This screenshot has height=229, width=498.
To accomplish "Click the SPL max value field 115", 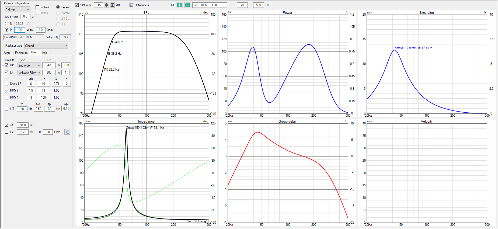I will click(x=98, y=5).
